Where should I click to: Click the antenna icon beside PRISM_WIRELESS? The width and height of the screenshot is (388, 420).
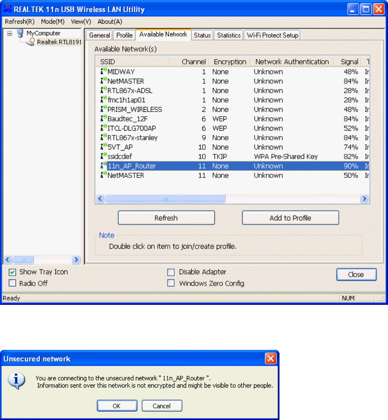pos(103,109)
